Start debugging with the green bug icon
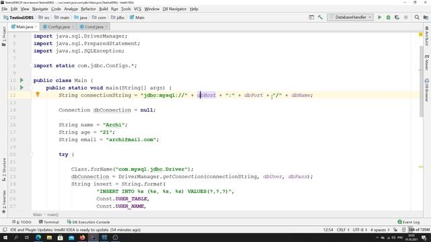Viewport: 431px width, 242px height. (388, 17)
